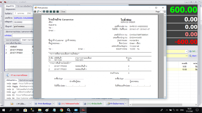Image resolution: width=202 pixels, height=113 pixels.
Task: Open Task View on the taskbar
Action: click(x=18, y=110)
